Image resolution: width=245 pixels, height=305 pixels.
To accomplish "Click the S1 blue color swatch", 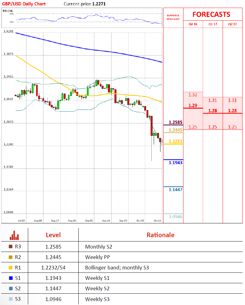I will point(11,278).
